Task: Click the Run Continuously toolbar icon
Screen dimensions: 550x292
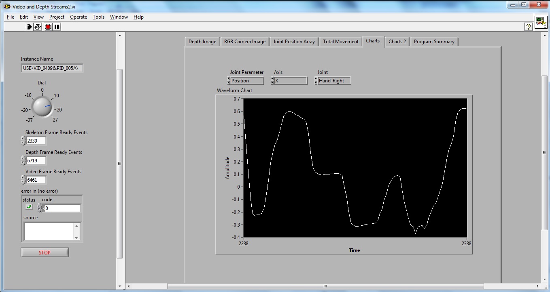Action: point(38,27)
